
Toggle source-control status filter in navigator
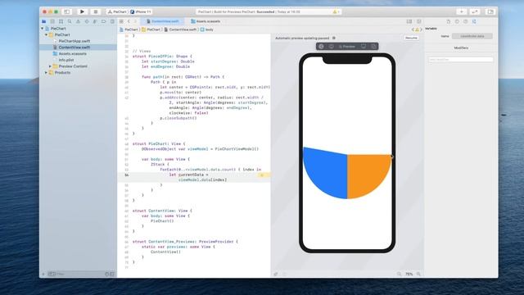click(x=112, y=275)
